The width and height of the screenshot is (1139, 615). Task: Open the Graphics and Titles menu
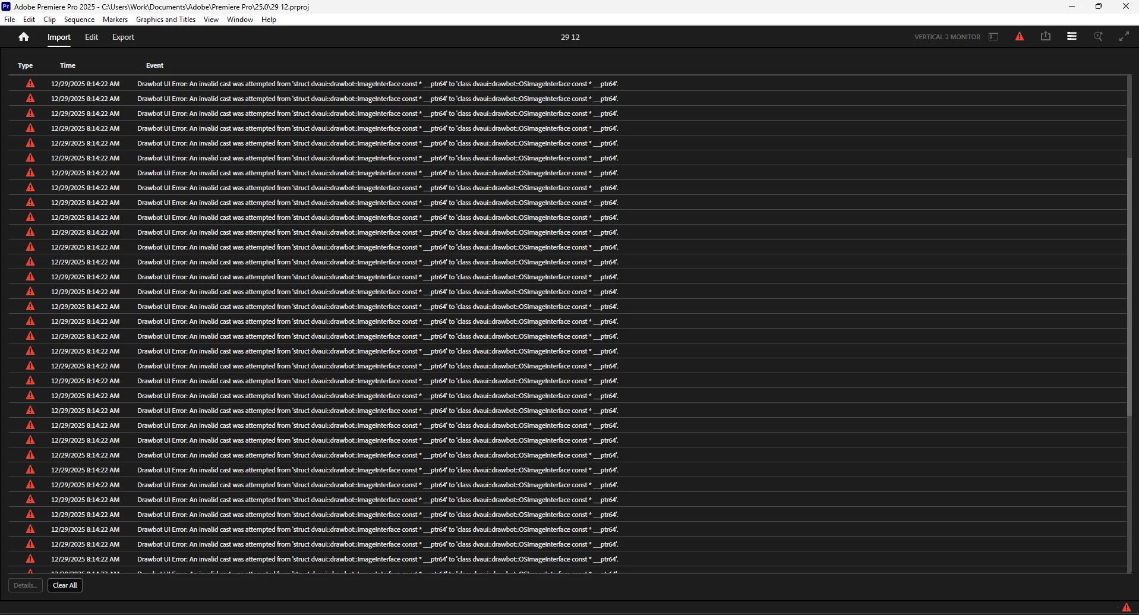pos(166,20)
